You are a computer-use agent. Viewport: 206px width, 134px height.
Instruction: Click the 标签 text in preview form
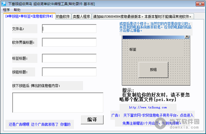coord(133,50)
